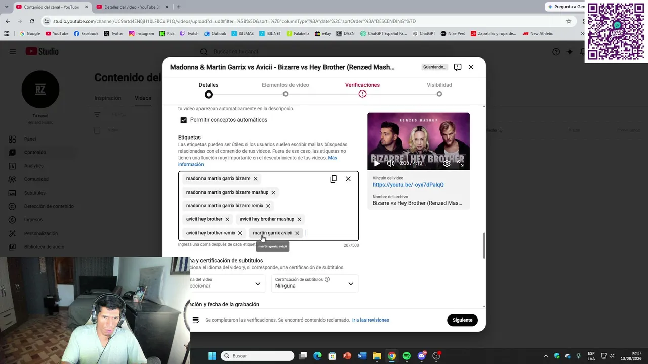Screen dimensions: 648x364
Task: Switch to 'Detalles del video' browser tab
Action: tap(132, 7)
